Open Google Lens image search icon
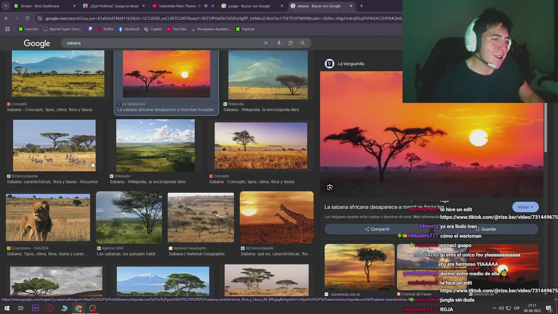 coord(291,43)
